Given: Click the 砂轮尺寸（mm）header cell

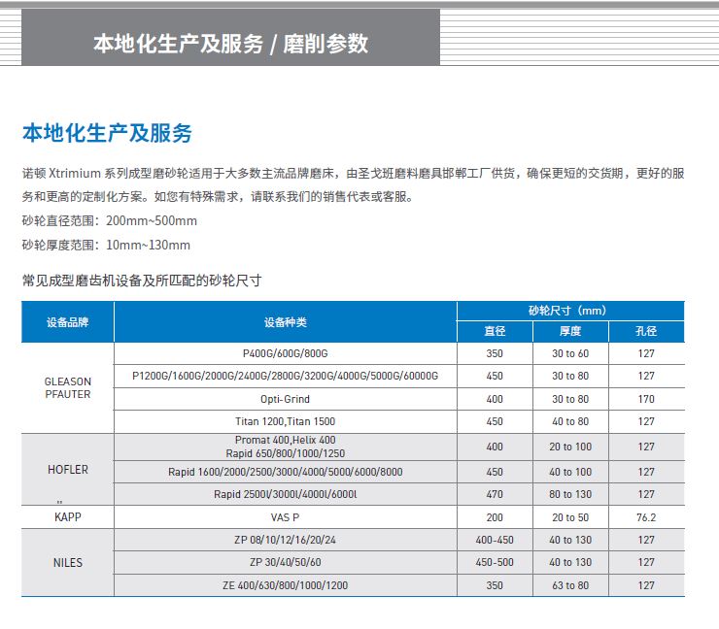Looking at the screenshot, I should click(x=570, y=311).
